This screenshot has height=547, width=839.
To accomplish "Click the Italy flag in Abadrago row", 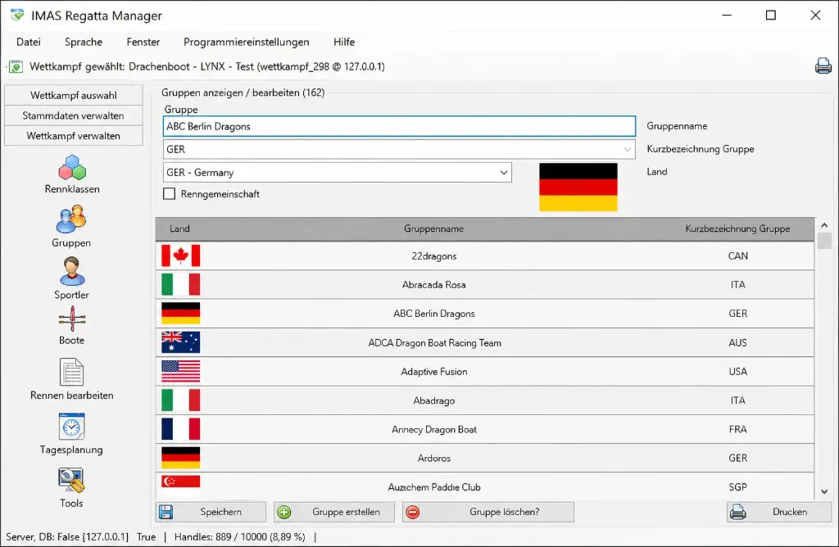I will click(x=181, y=400).
